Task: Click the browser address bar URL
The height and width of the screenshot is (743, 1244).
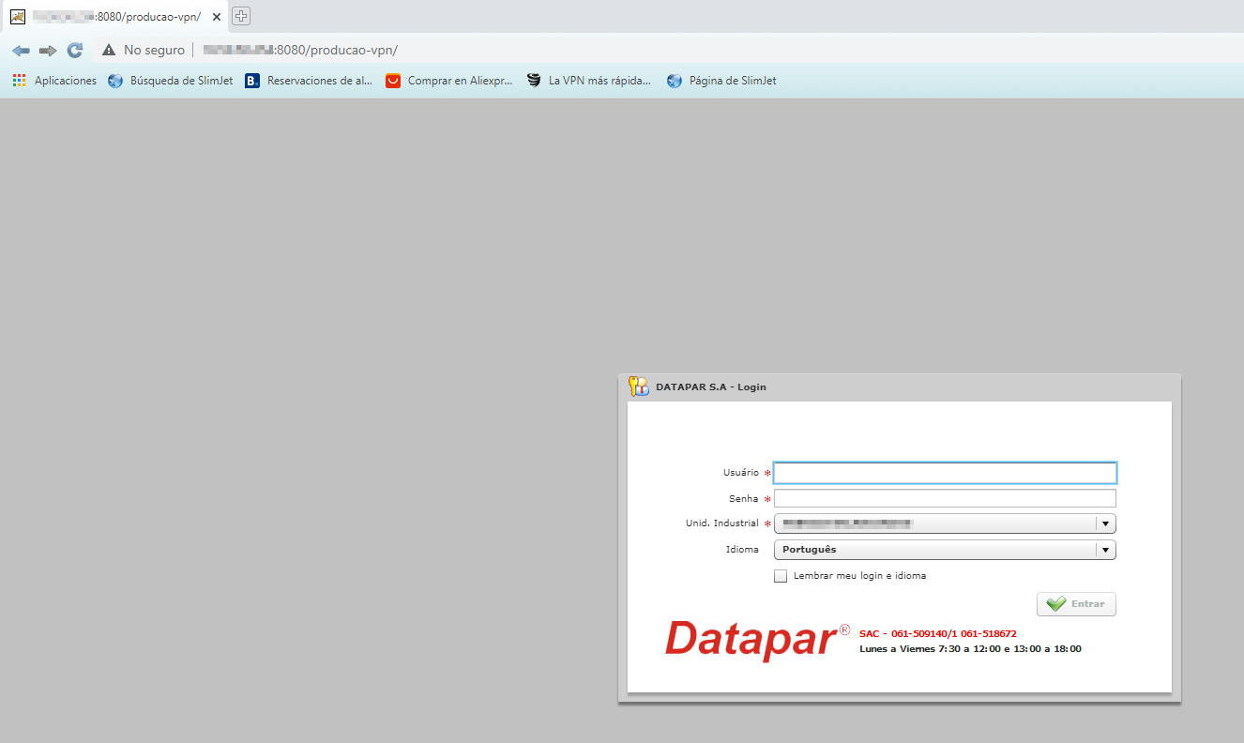Action: coord(300,51)
